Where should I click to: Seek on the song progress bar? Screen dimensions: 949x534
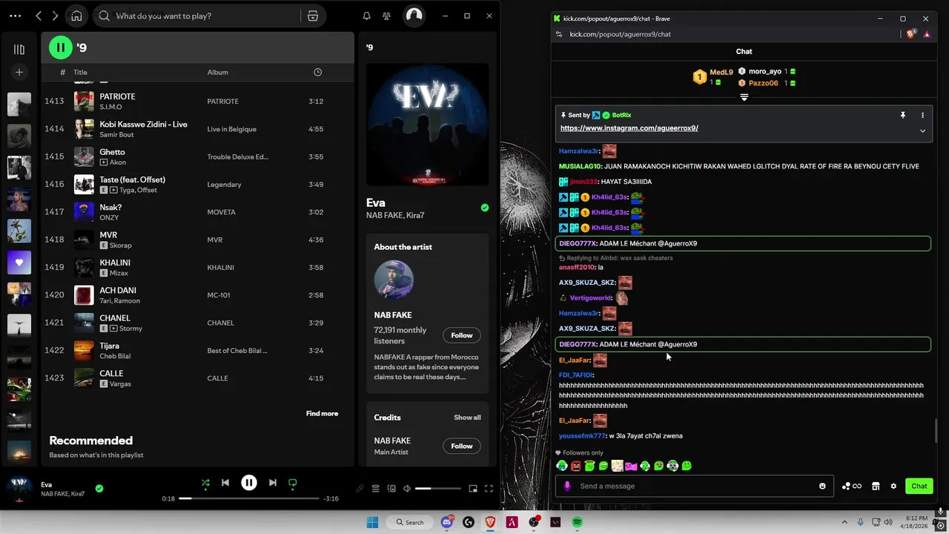pyautogui.click(x=249, y=498)
